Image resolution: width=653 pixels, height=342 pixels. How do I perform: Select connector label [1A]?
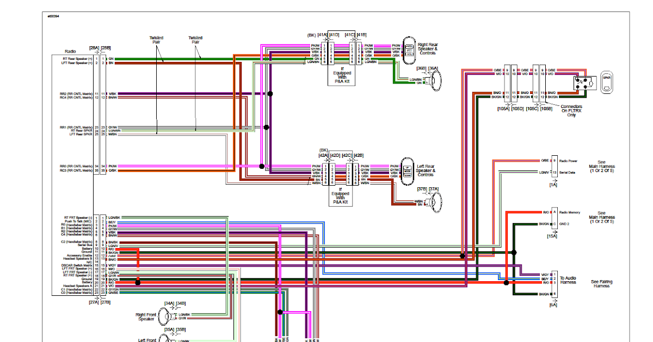(553, 185)
